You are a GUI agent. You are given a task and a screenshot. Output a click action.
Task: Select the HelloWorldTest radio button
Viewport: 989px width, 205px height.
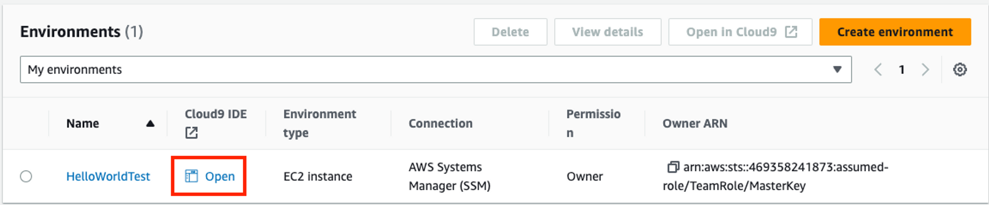(26, 176)
